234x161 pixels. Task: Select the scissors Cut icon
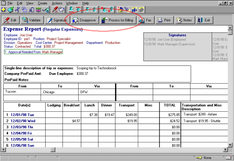(x=17, y=10)
